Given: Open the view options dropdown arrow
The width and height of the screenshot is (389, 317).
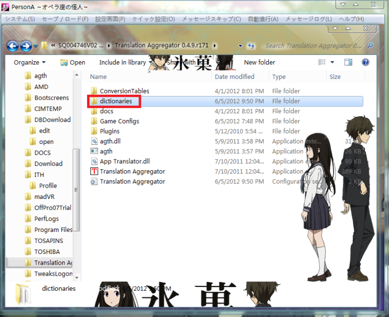Looking at the screenshot, I should click(333, 62).
